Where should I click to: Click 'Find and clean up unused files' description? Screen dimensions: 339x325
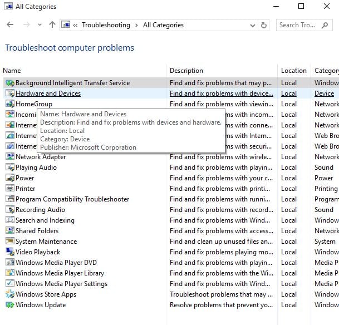point(221,242)
